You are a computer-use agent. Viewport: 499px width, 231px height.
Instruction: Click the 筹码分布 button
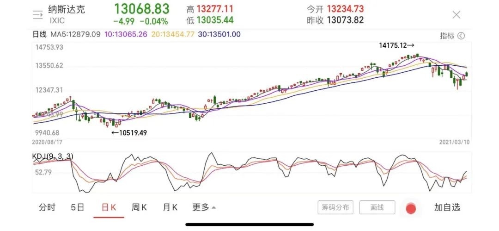pyautogui.click(x=335, y=207)
